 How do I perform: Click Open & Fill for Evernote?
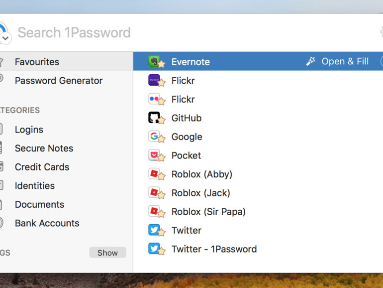pyautogui.click(x=339, y=61)
